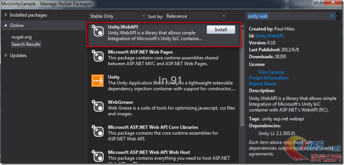
Task: Clear the search box with the X icon
Action: tap(332, 16)
